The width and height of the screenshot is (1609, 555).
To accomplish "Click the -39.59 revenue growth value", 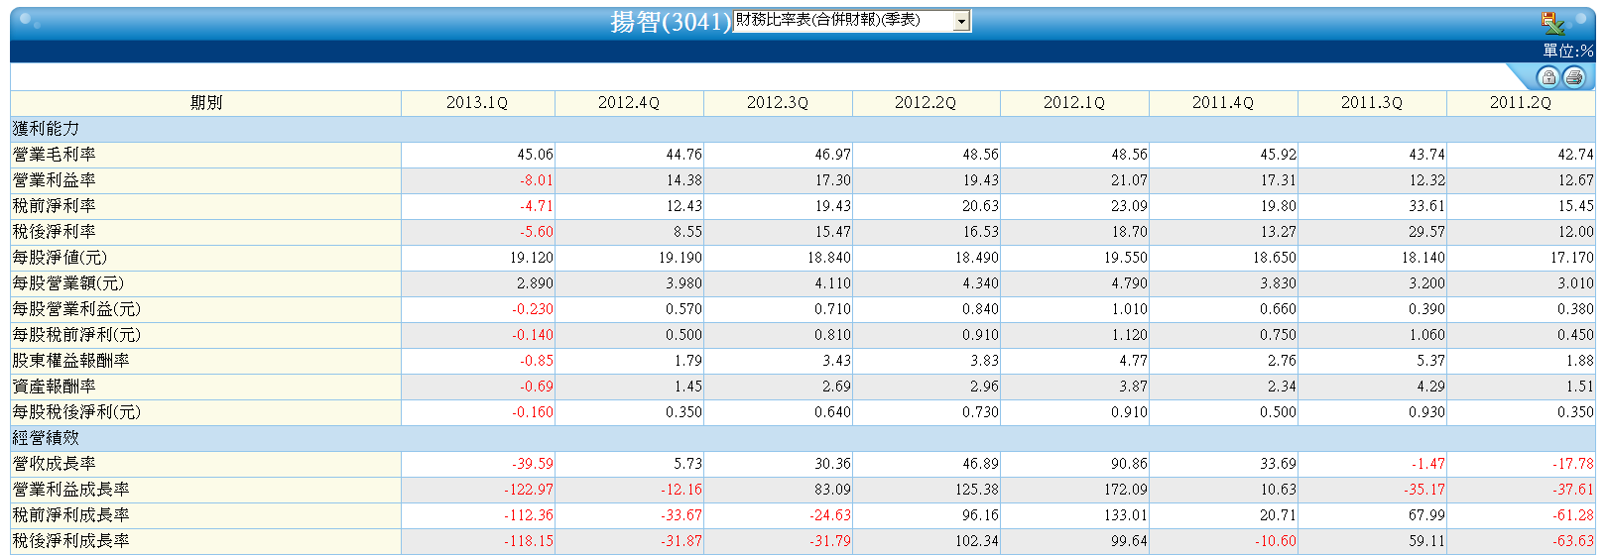I will (x=533, y=464).
